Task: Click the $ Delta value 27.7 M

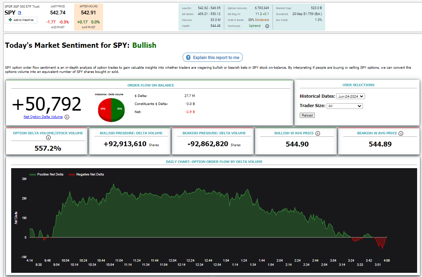Action: click(x=189, y=96)
